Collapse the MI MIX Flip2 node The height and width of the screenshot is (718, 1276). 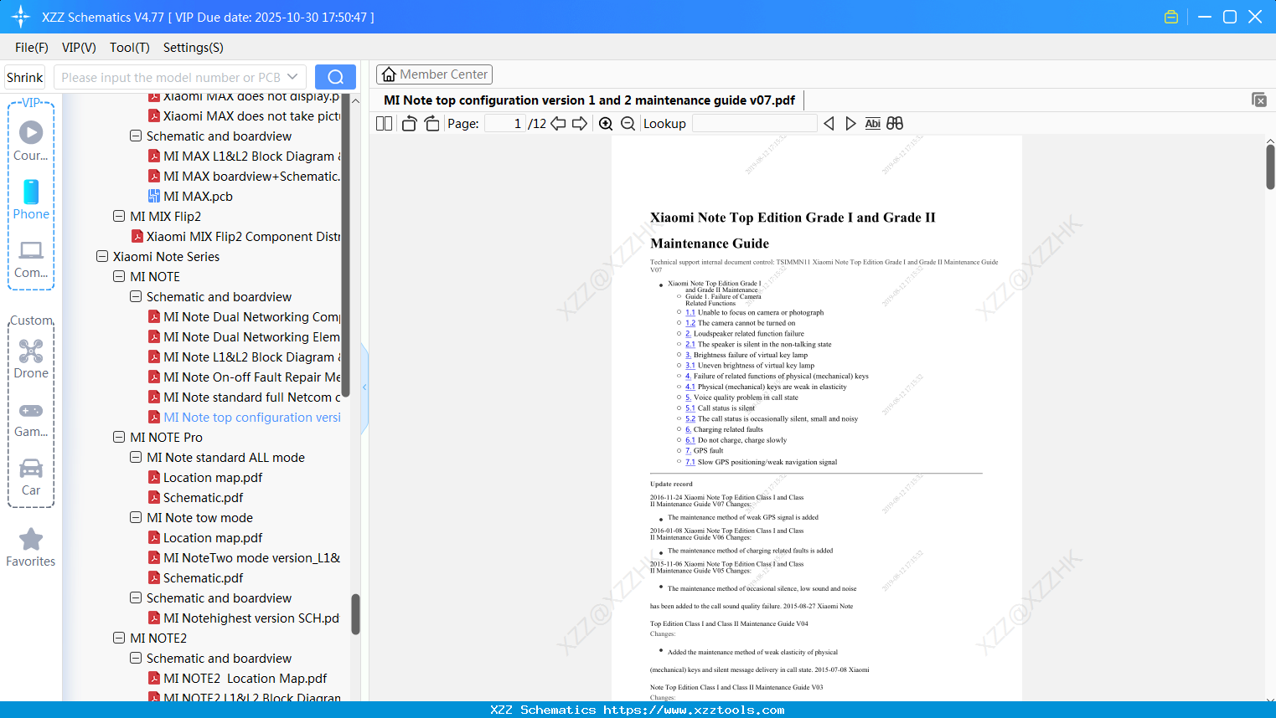(x=119, y=216)
